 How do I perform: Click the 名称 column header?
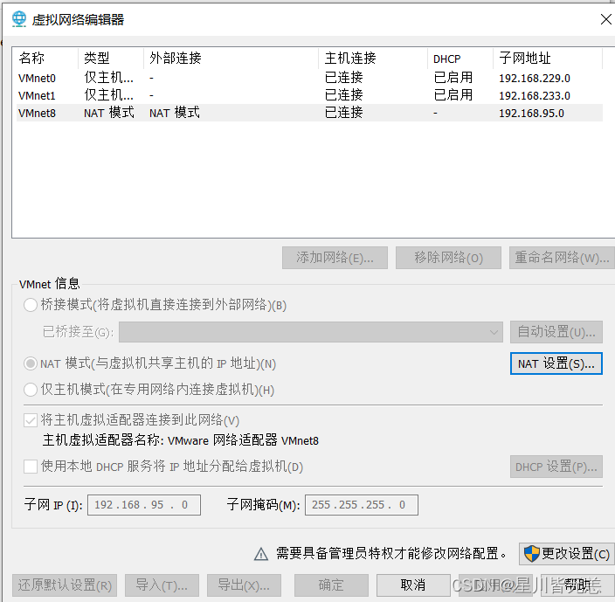(45, 58)
